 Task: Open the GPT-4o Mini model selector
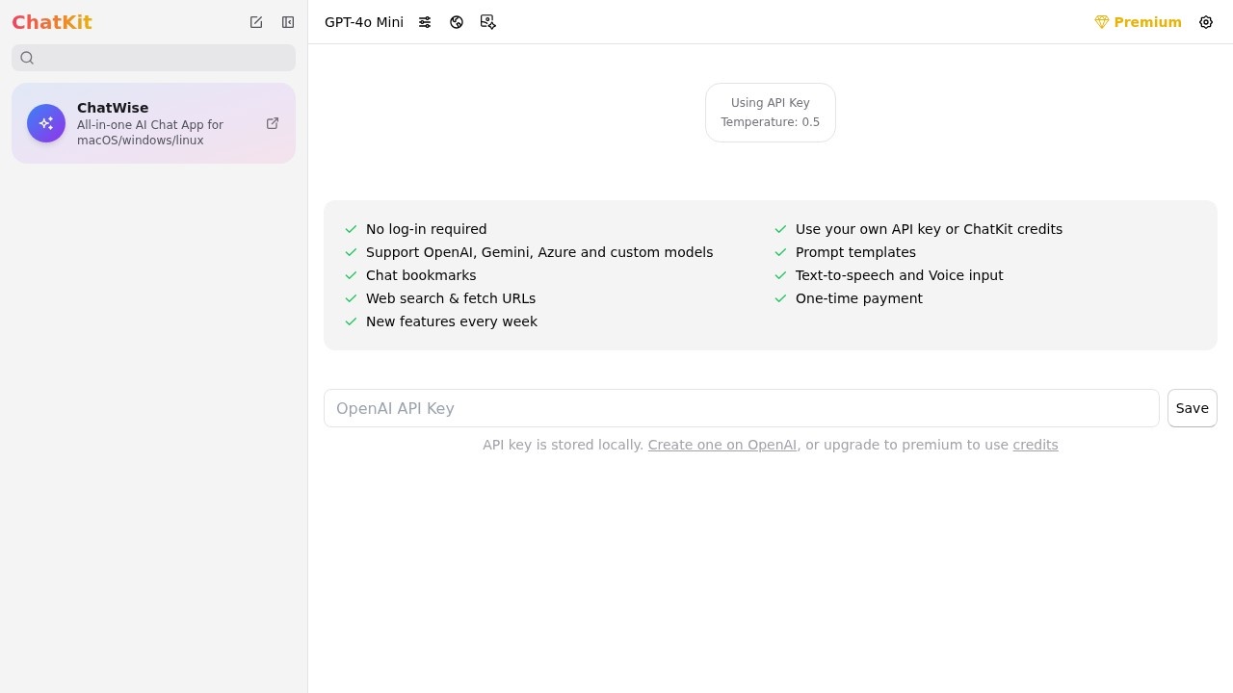pos(364,22)
